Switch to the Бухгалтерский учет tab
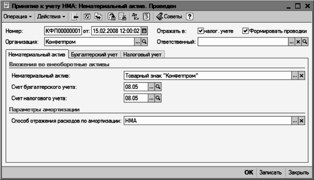Image resolution: width=314 pixels, height=180 pixels. [94, 55]
